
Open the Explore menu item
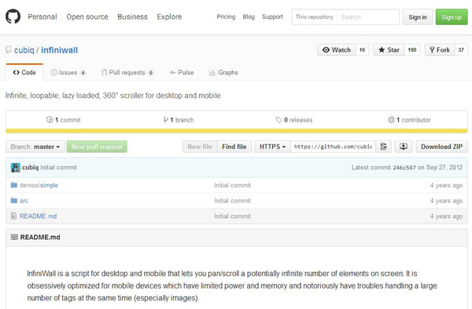pyautogui.click(x=169, y=16)
